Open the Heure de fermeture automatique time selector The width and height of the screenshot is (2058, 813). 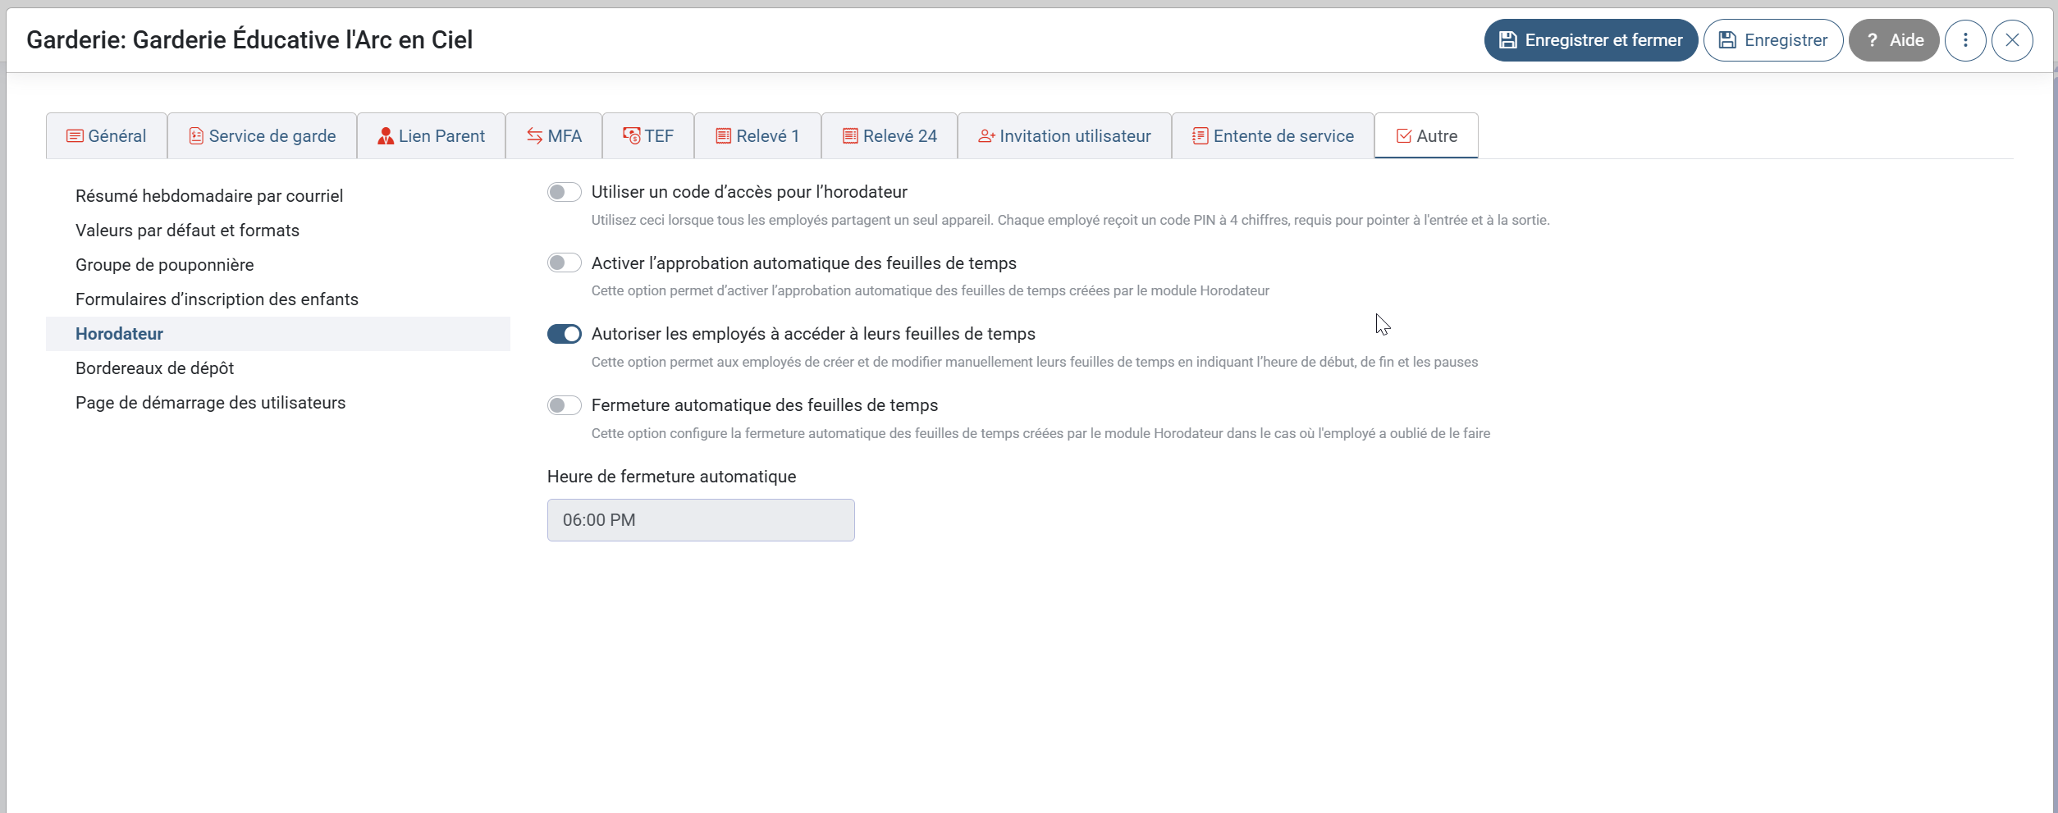pos(700,519)
